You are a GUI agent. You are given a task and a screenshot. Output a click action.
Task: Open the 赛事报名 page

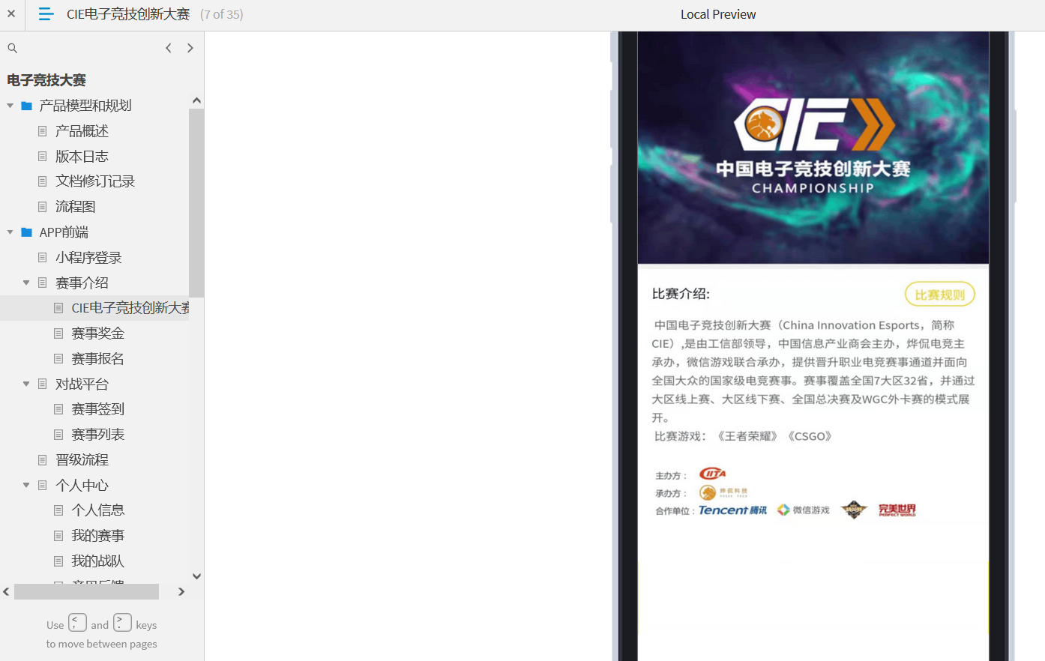click(x=97, y=359)
